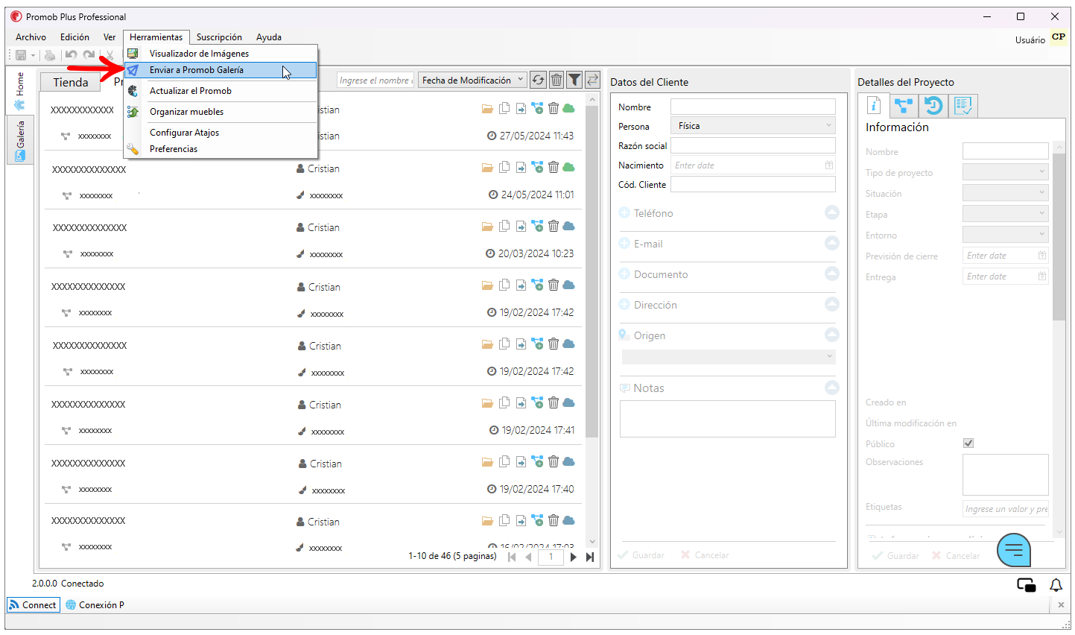Click the undo toolbar icon
This screenshot has height=635, width=1075.
tap(71, 55)
